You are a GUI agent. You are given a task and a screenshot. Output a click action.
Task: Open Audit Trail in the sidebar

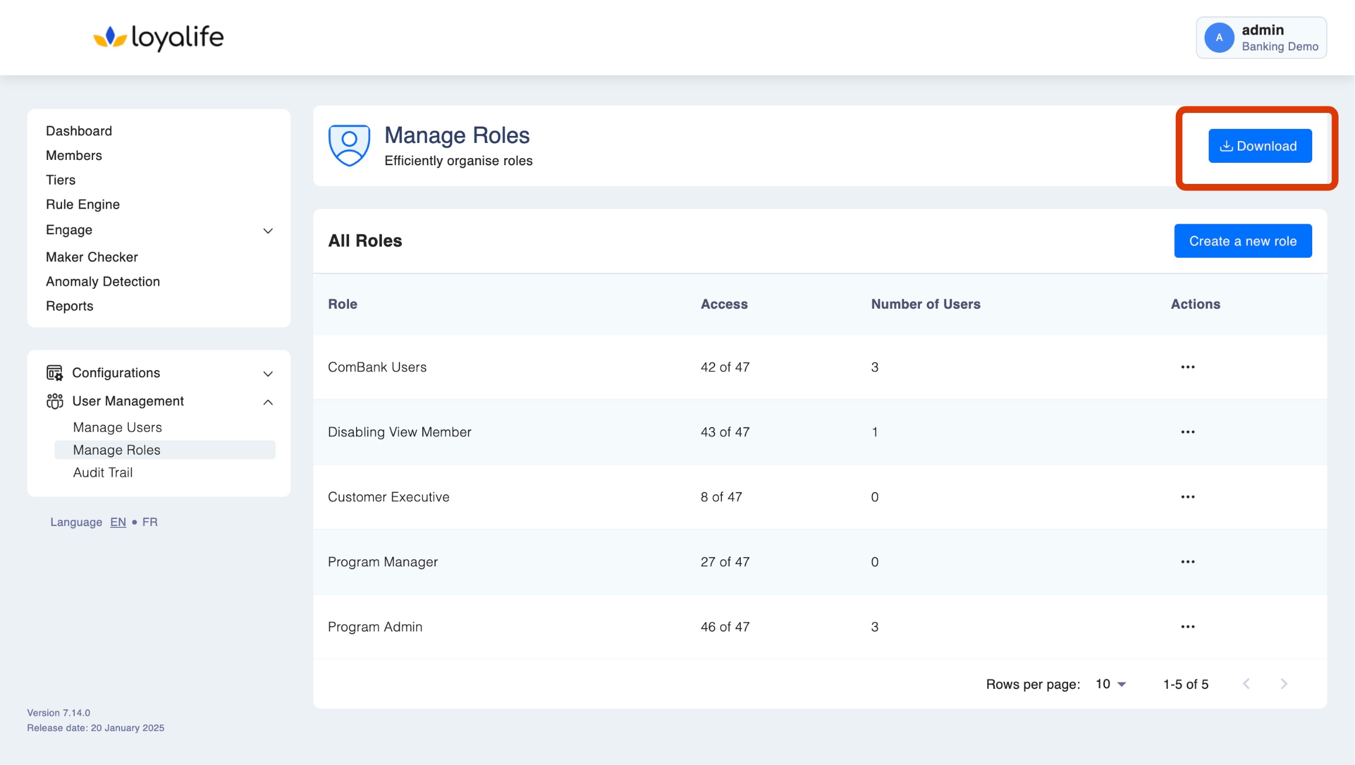(102, 473)
